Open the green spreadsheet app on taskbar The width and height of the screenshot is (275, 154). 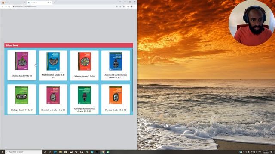(108, 152)
